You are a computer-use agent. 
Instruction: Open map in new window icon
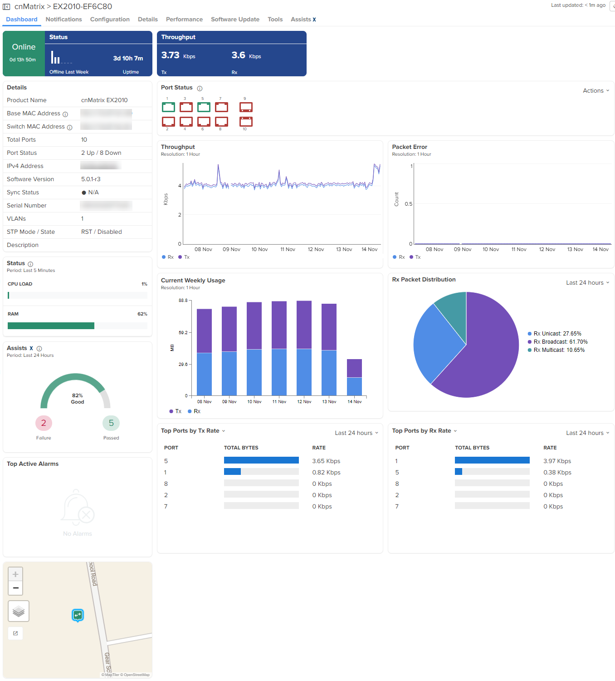tap(15, 633)
